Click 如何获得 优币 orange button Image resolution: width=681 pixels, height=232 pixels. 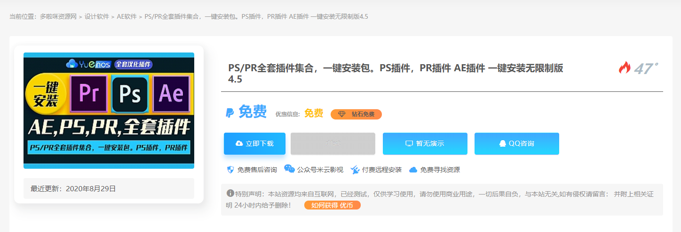[332, 205]
